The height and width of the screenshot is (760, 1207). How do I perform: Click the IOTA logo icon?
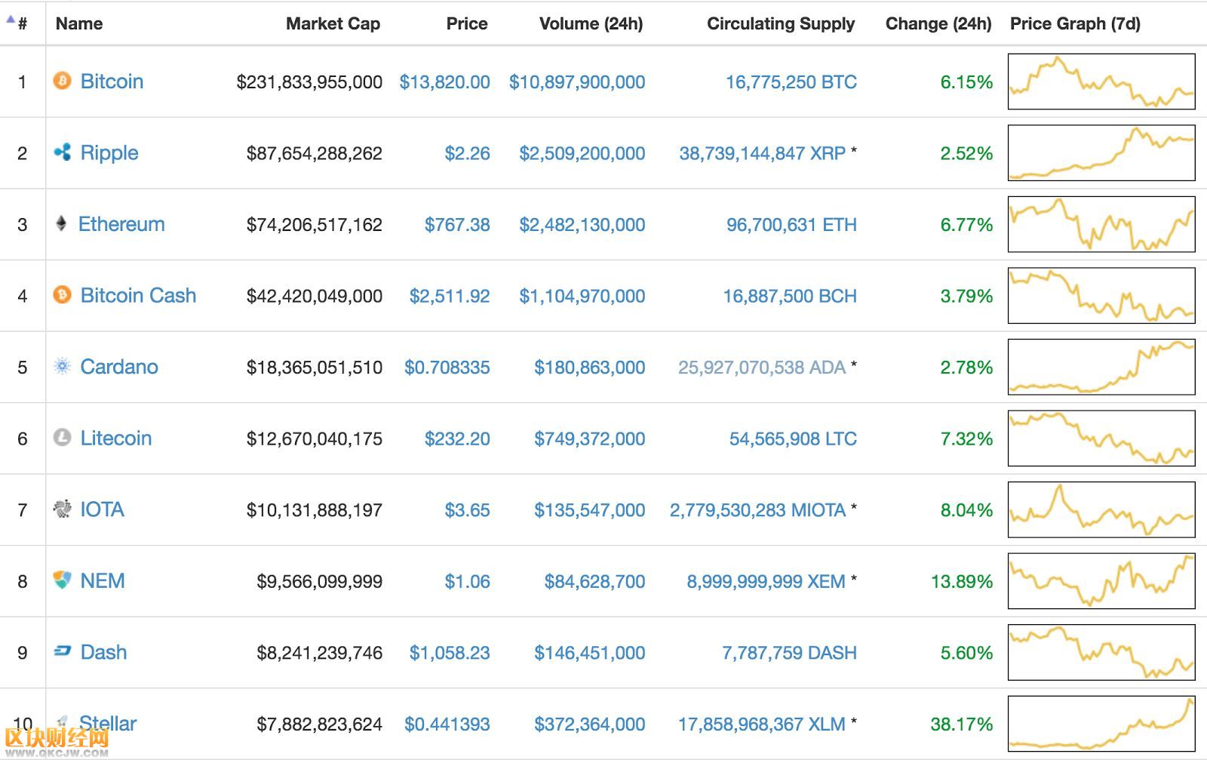[x=62, y=509]
